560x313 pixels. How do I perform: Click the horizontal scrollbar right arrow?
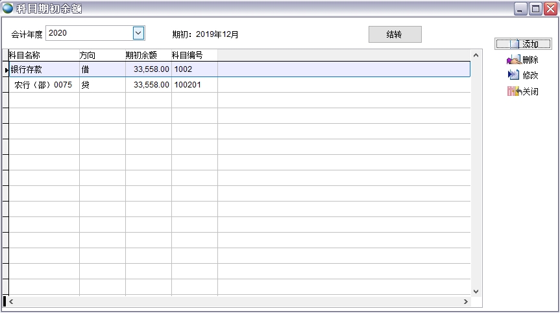click(x=465, y=302)
